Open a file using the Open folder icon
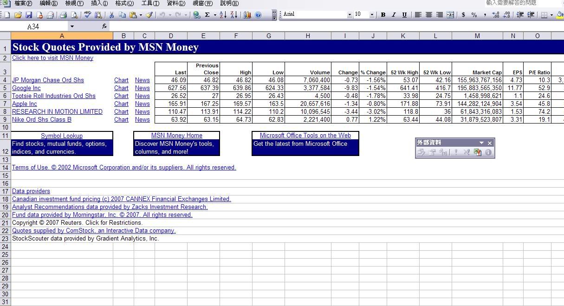The height and width of the screenshot is (306, 564). click(18, 15)
